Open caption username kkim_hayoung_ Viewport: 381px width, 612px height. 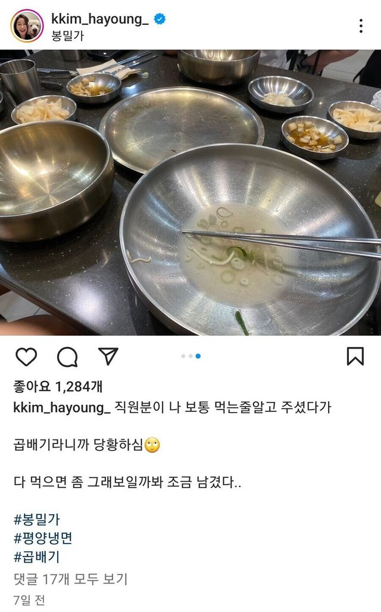click(x=62, y=407)
